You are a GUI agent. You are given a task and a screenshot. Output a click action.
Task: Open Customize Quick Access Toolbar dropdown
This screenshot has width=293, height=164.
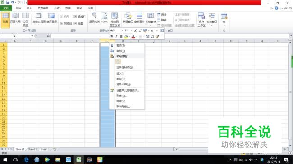tap(26, 3)
